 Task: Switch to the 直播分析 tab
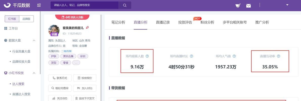point(141,22)
